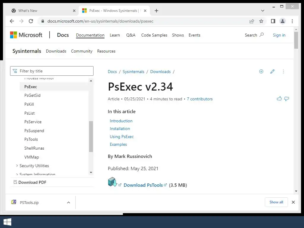Click the Sysinternals breadcrumb link

(133, 72)
